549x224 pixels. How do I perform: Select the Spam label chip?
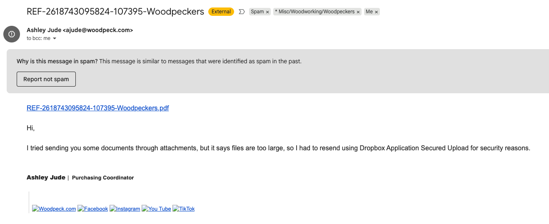[257, 12]
